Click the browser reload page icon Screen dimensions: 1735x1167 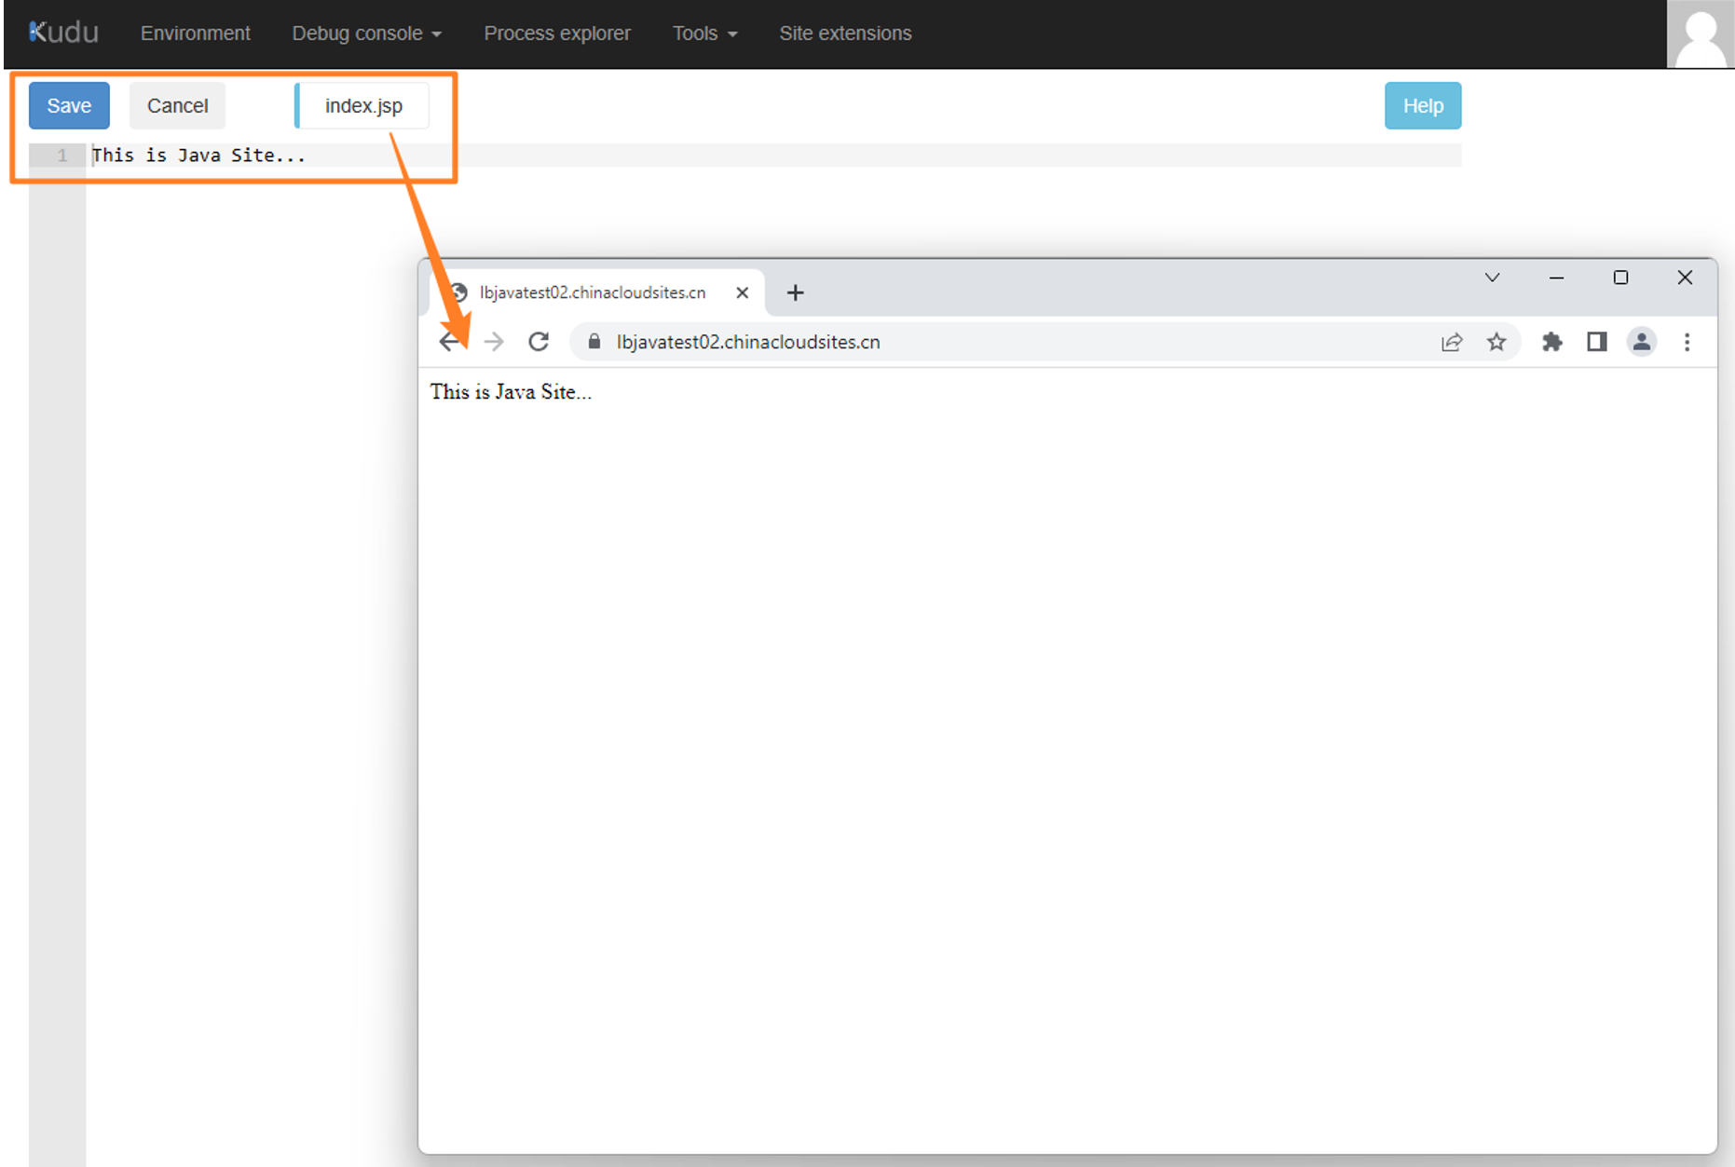[x=539, y=342]
